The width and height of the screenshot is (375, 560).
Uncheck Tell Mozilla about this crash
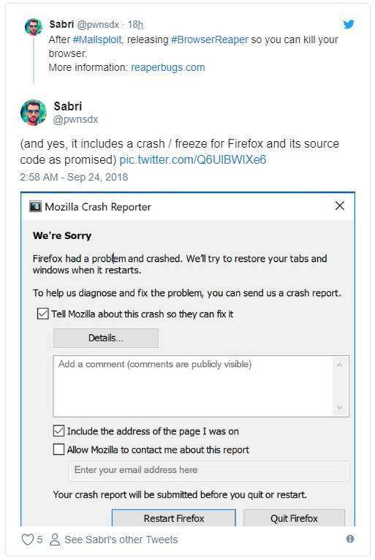coord(43,314)
